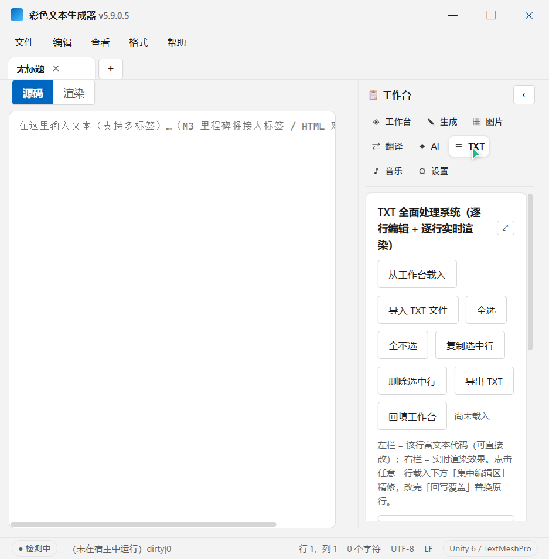Open the 编辑 menu
The height and width of the screenshot is (559, 549).
(x=62, y=42)
